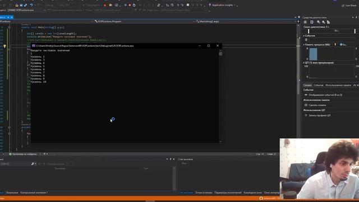
Task: Collapse the Main method outlining toggle
Action: tap(9, 27)
